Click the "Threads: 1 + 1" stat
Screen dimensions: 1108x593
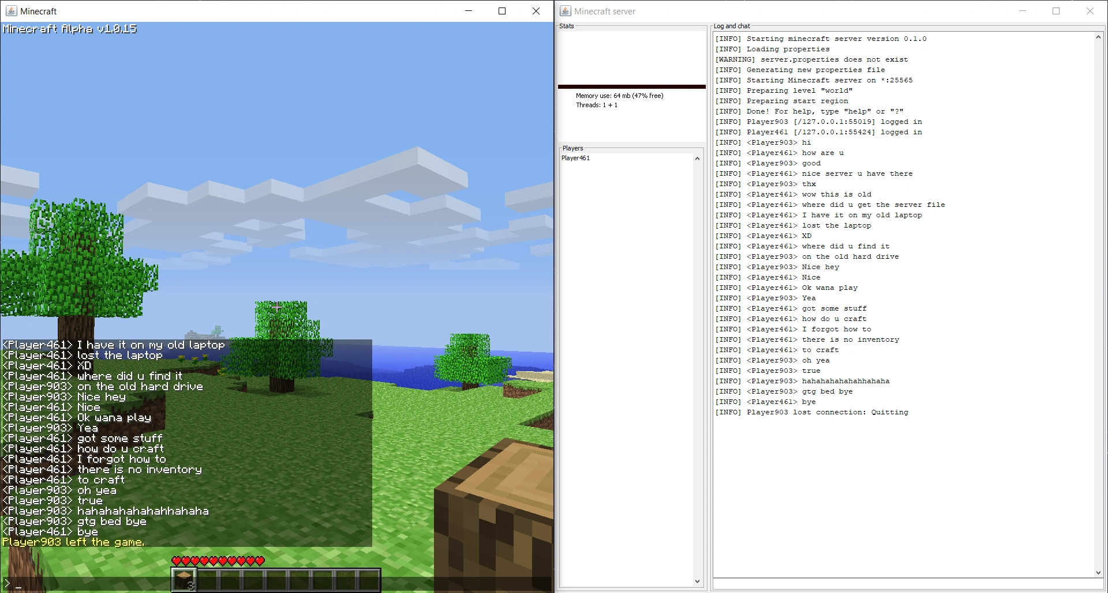tap(597, 105)
